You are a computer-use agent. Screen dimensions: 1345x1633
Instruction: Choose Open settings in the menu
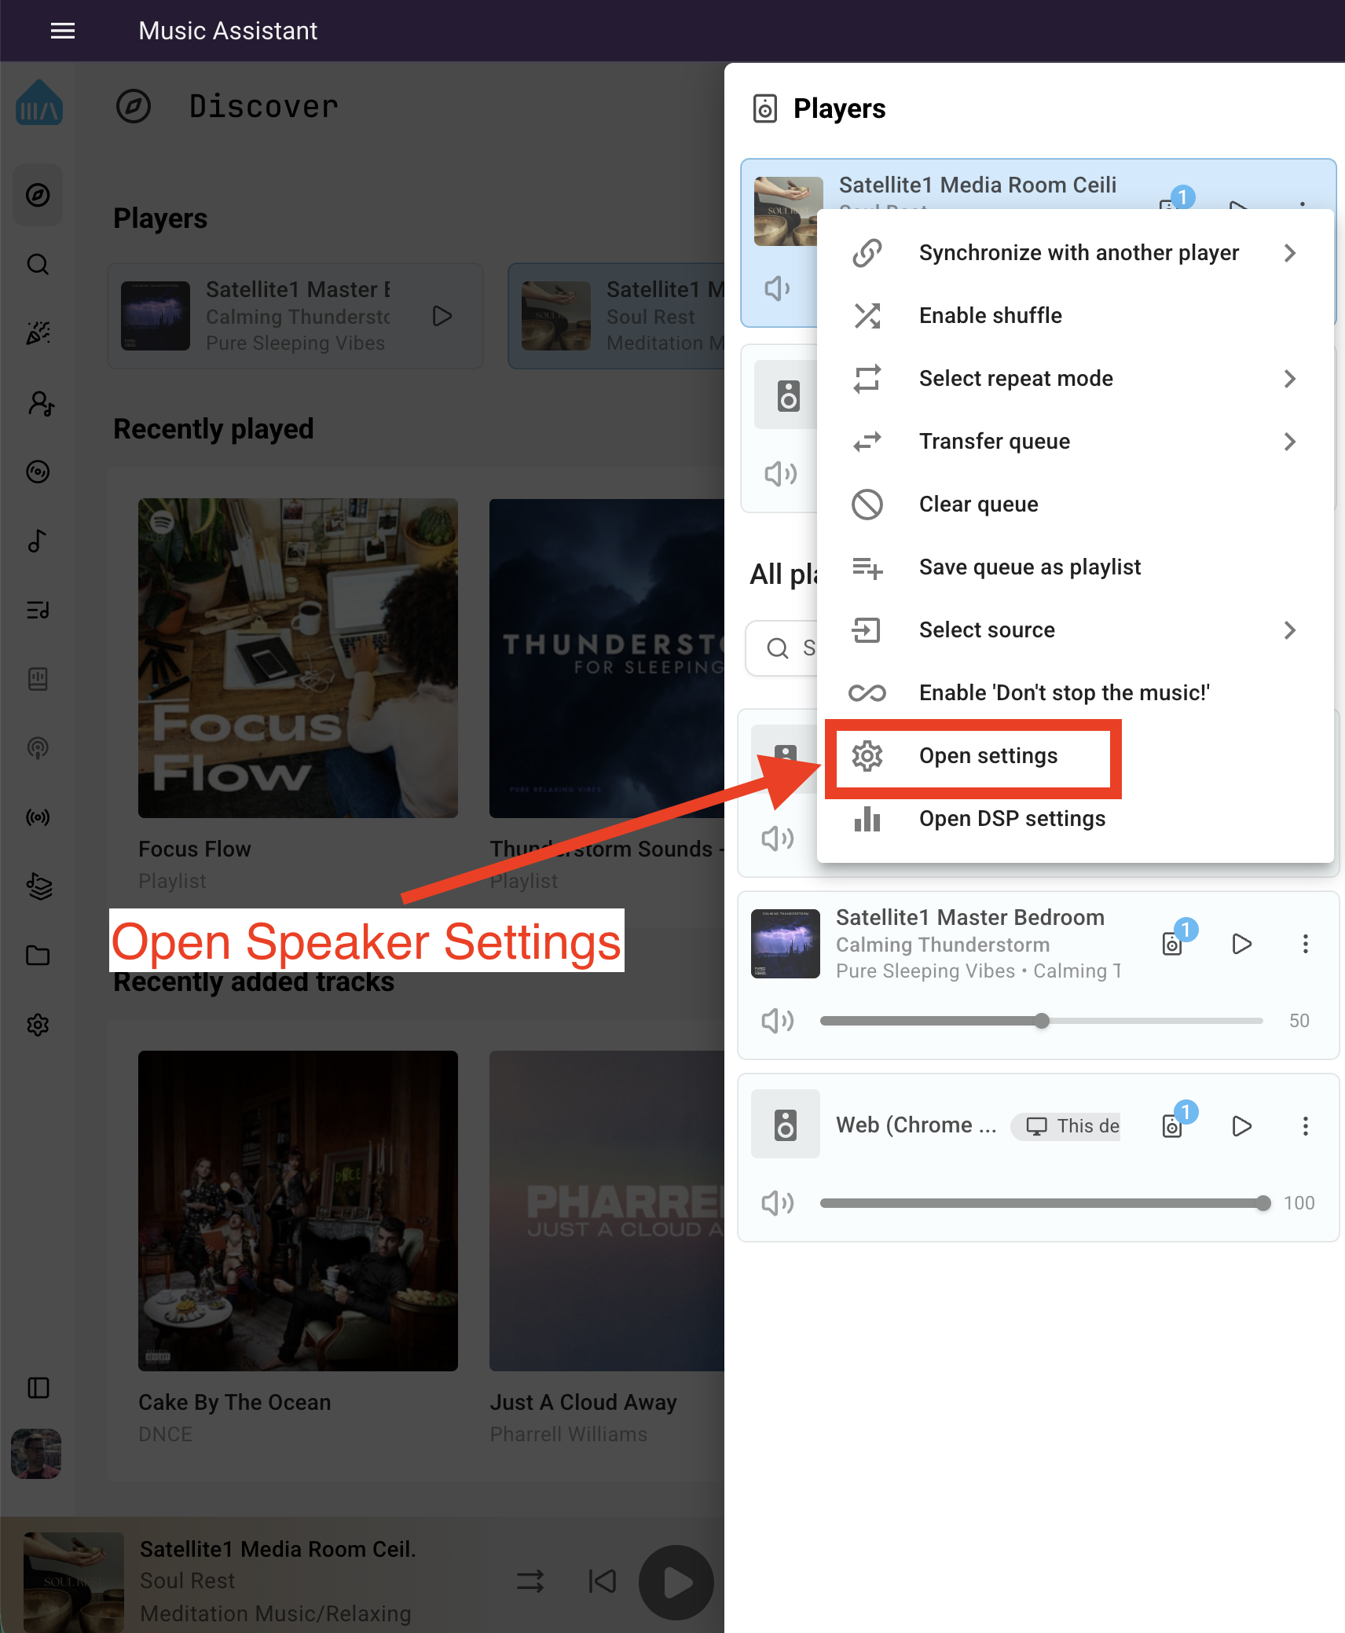pyautogui.click(x=1075, y=756)
